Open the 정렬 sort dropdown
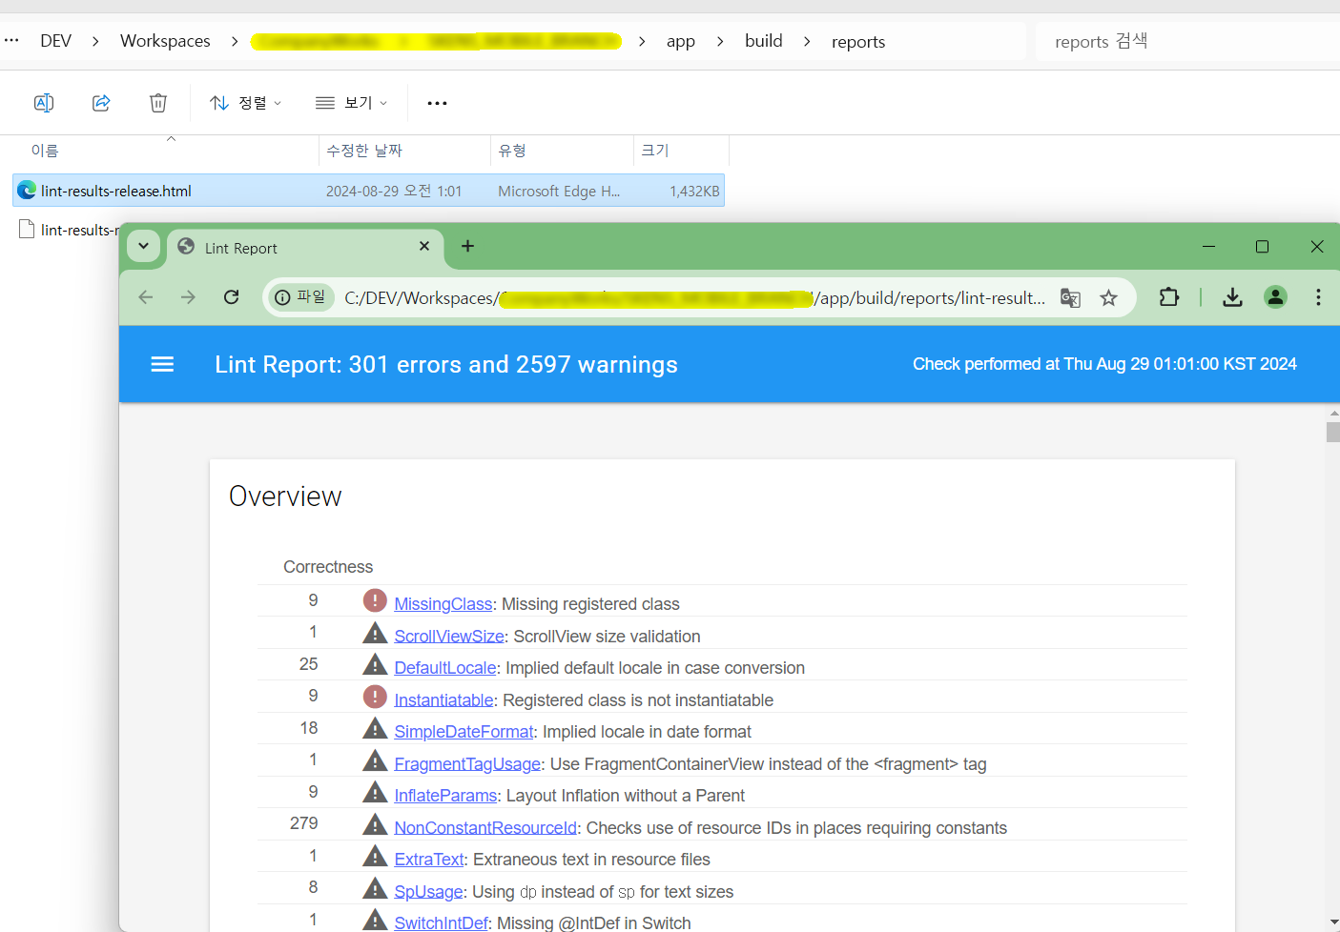Viewport: 1340px width, 932px height. point(245,103)
